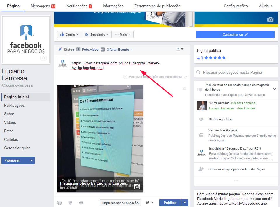
Task: Click the followers people icon
Action: [x=201, y=119]
